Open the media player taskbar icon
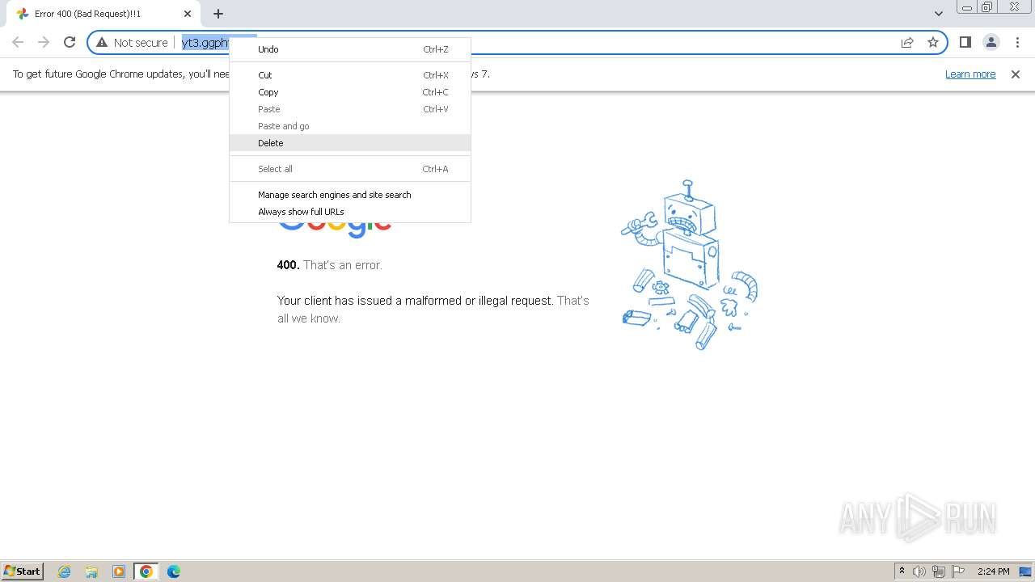 pos(119,571)
